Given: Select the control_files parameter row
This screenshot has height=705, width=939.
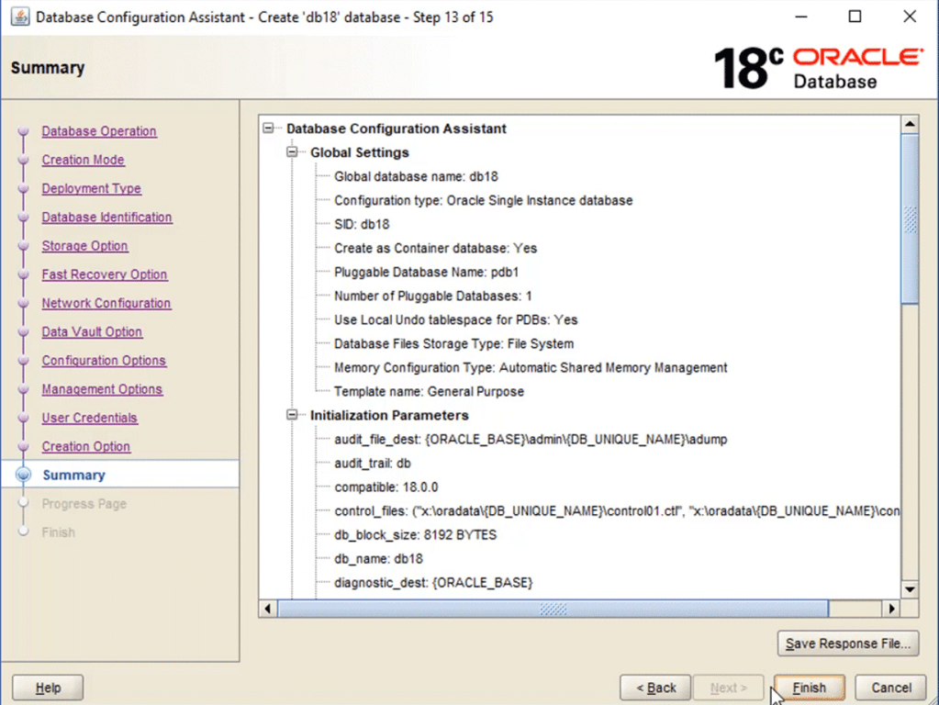Looking at the screenshot, I should pos(617,511).
